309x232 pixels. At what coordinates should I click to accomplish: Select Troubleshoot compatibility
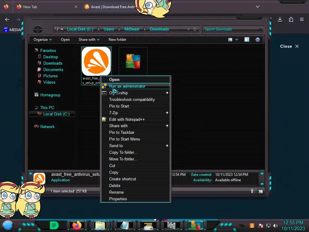135,99
